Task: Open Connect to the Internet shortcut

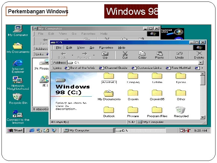Action: click(18, 117)
